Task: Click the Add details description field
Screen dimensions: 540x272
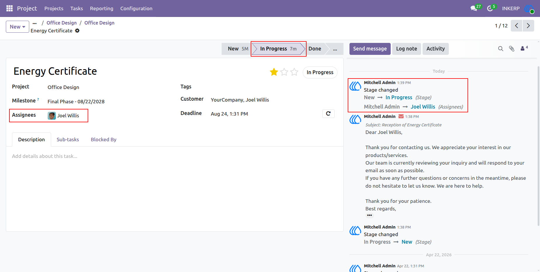Action: (x=174, y=156)
